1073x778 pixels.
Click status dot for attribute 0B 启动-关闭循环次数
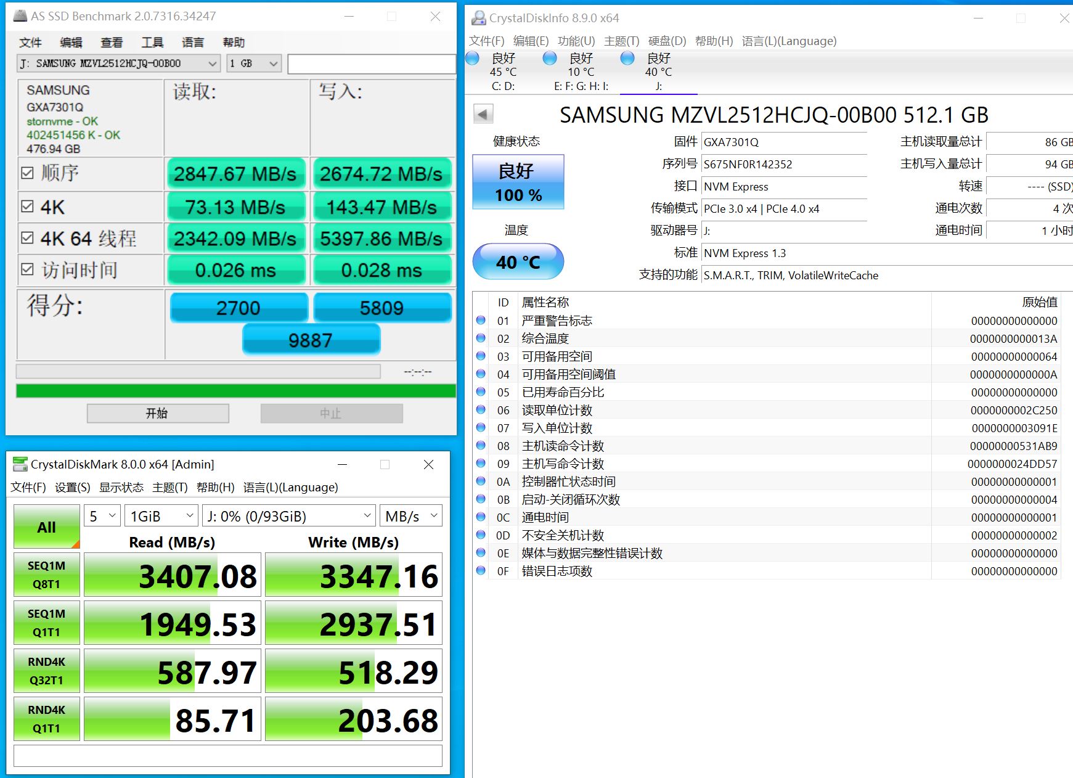pos(481,499)
